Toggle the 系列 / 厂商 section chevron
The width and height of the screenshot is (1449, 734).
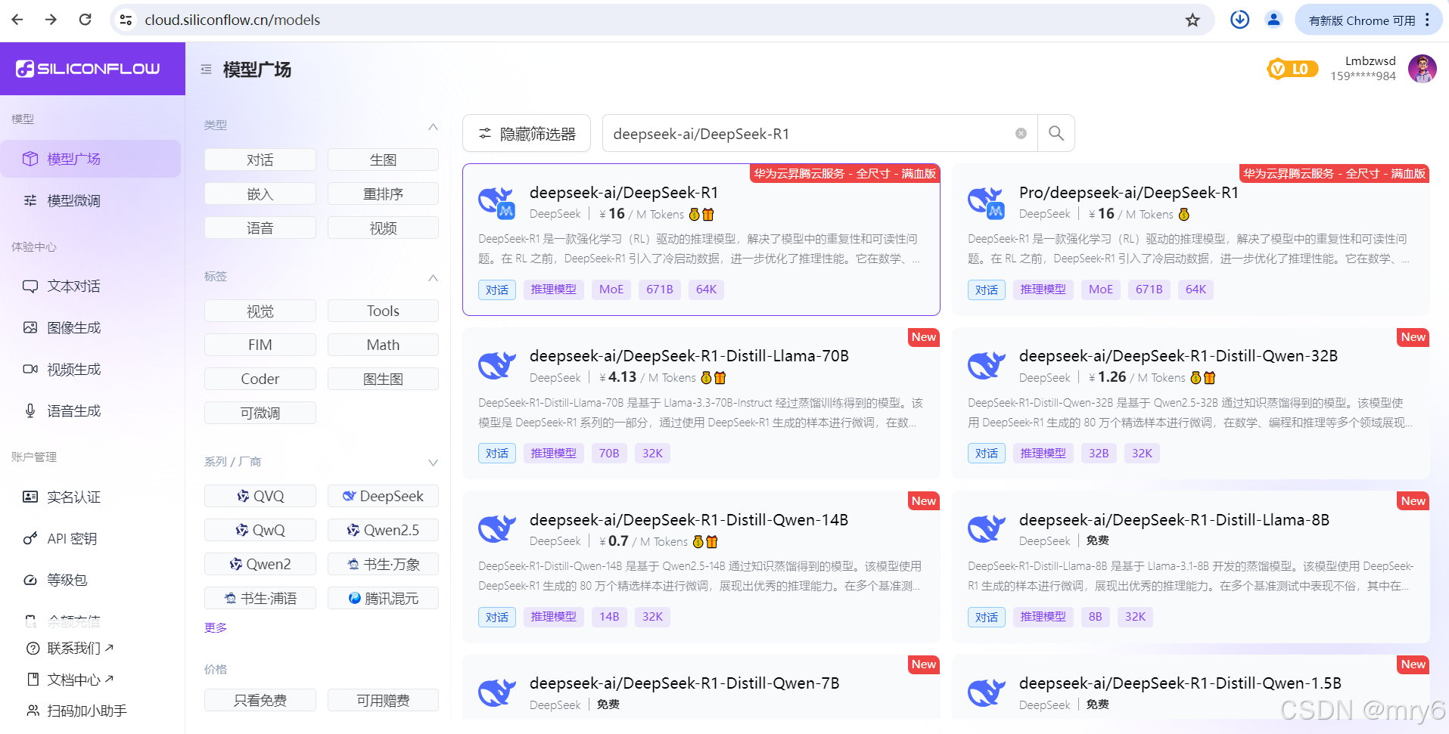tap(433, 463)
